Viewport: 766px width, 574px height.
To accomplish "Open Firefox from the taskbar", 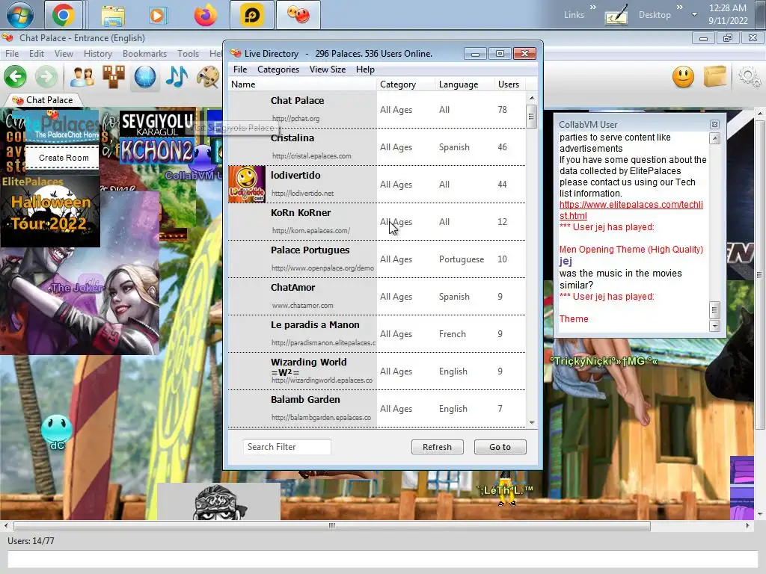I will [205, 15].
